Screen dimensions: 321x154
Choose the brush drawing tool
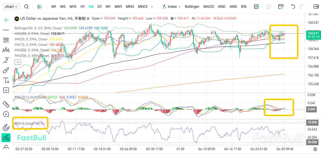[6, 70]
